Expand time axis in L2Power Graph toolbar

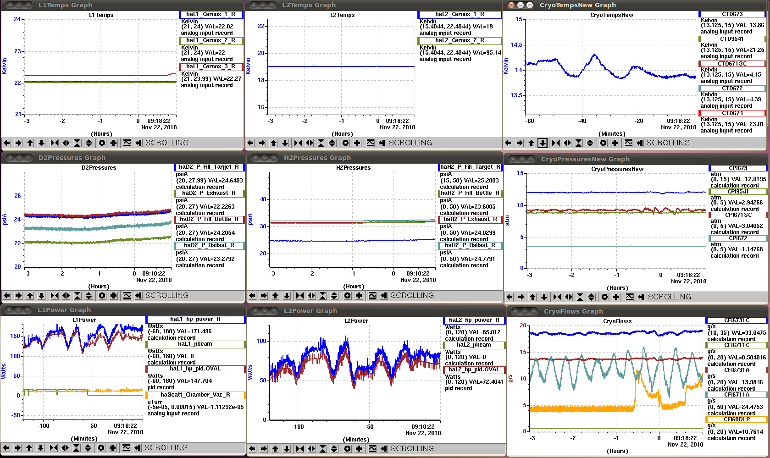[311, 449]
